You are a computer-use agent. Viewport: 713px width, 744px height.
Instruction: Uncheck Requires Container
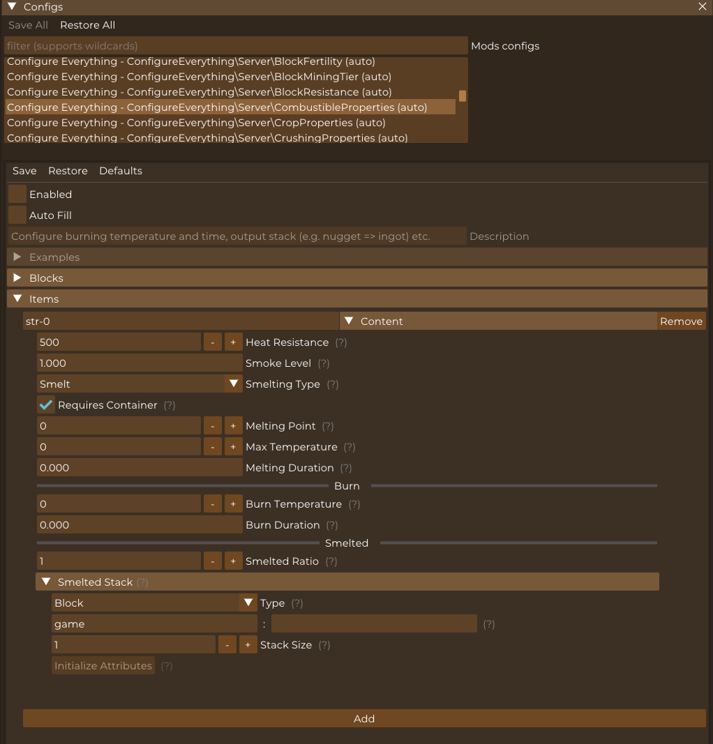coord(46,405)
